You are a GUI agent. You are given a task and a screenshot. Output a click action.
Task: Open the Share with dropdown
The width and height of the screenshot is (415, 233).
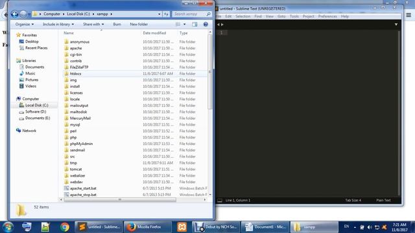click(93, 25)
